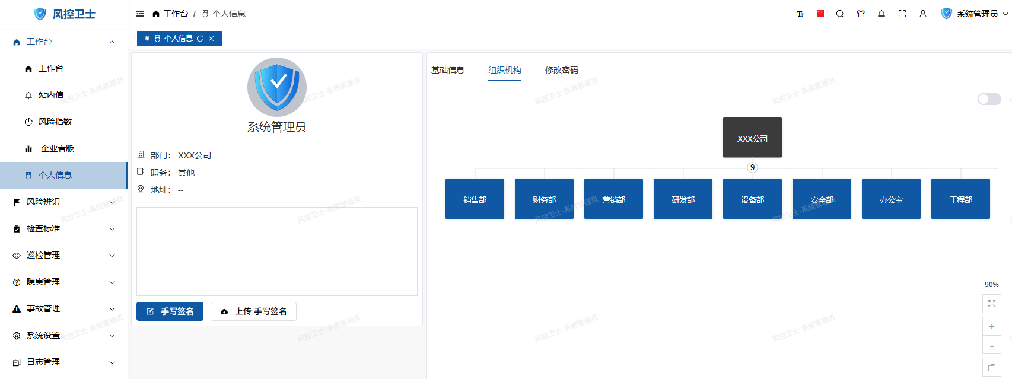The image size is (1012, 379).
Task: Switch to the 修改密码 tab
Action: [561, 70]
